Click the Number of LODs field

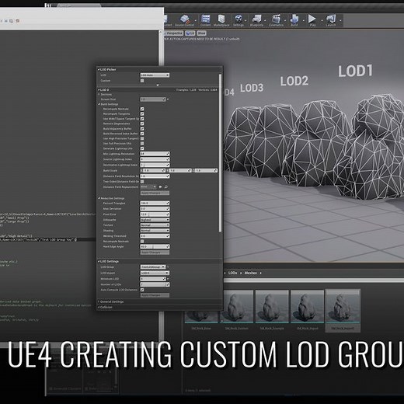coord(155,284)
